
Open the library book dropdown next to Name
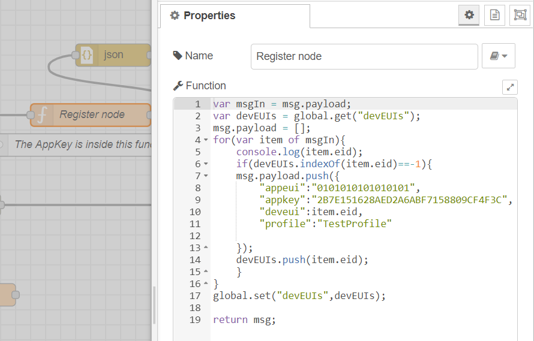498,56
